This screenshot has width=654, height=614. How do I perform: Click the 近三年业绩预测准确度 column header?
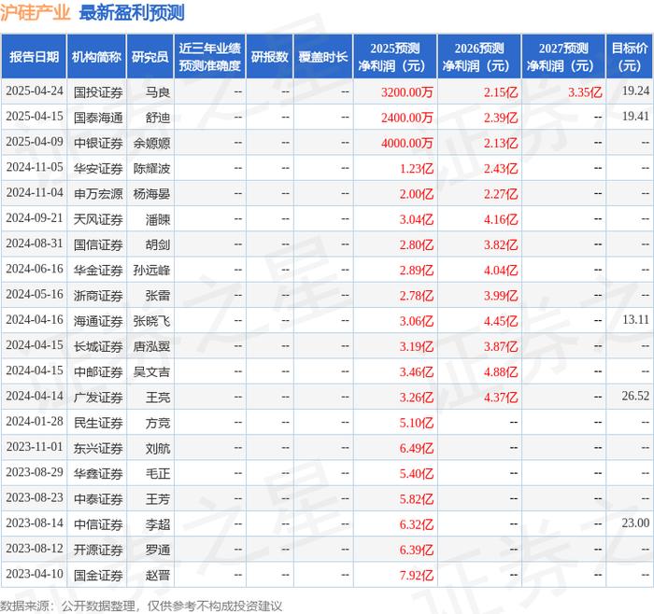click(210, 57)
